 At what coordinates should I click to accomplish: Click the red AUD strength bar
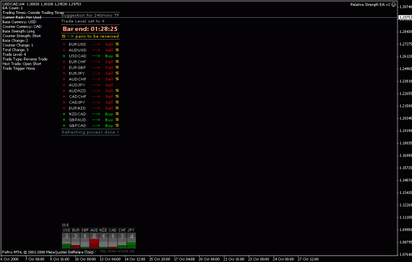(94, 244)
